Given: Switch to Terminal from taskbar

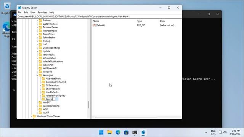Looking at the screenshot, I should point(135,132).
